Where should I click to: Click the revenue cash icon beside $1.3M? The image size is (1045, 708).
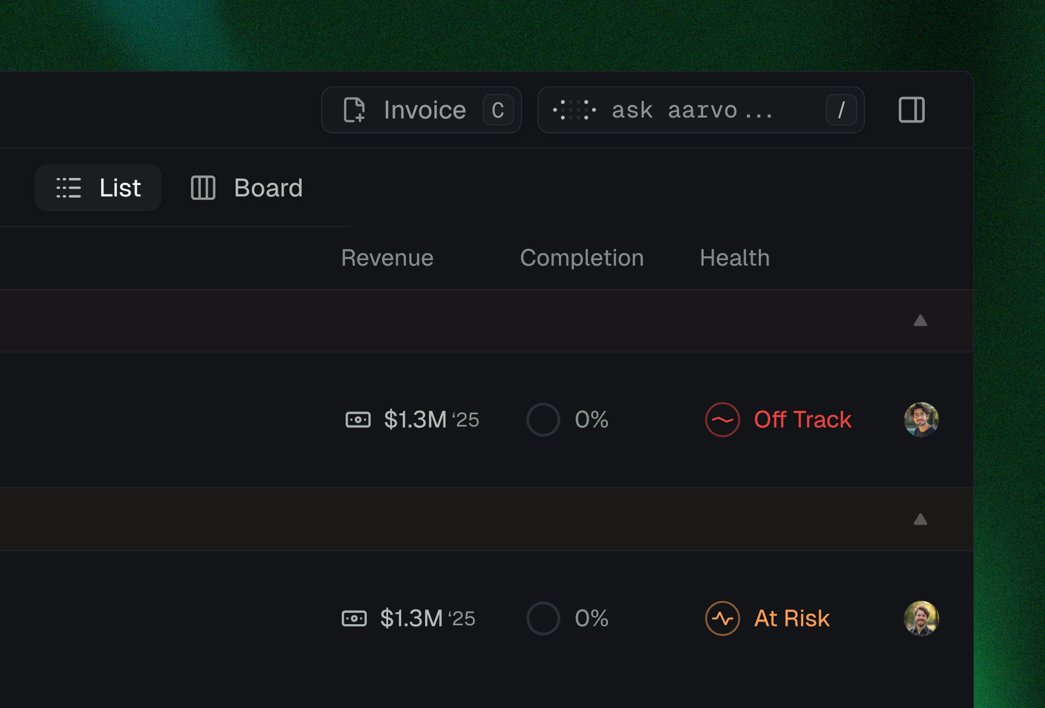click(358, 419)
